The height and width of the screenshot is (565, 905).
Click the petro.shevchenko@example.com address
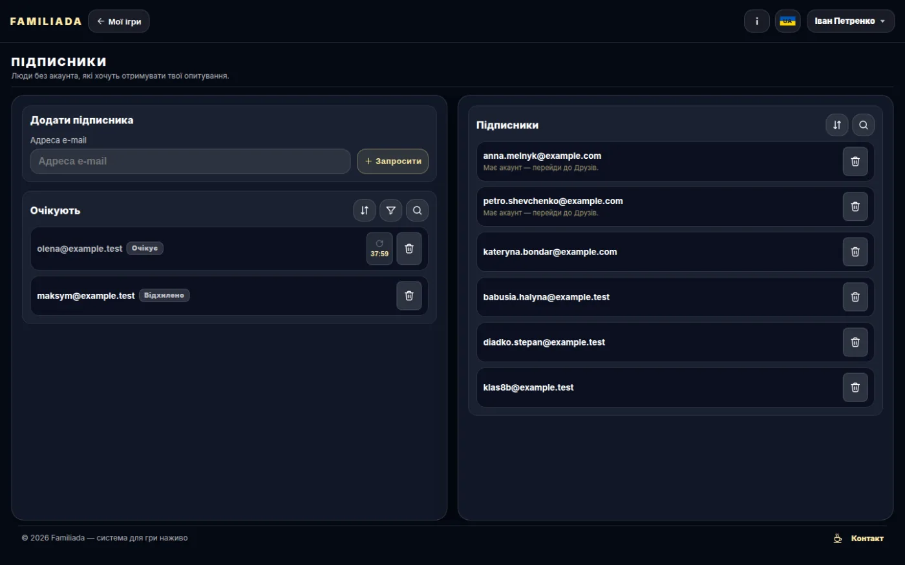click(x=553, y=201)
